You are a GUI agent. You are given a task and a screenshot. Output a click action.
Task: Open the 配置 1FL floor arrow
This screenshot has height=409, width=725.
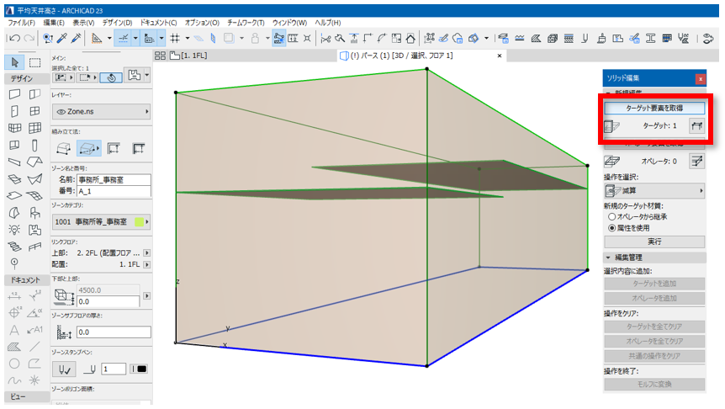coord(146,264)
